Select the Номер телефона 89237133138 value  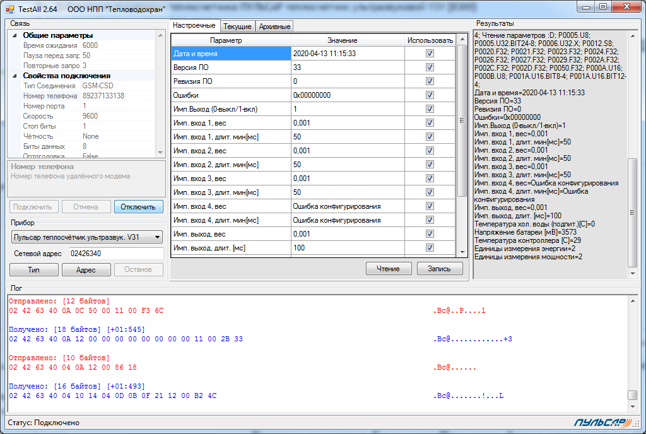[118, 96]
